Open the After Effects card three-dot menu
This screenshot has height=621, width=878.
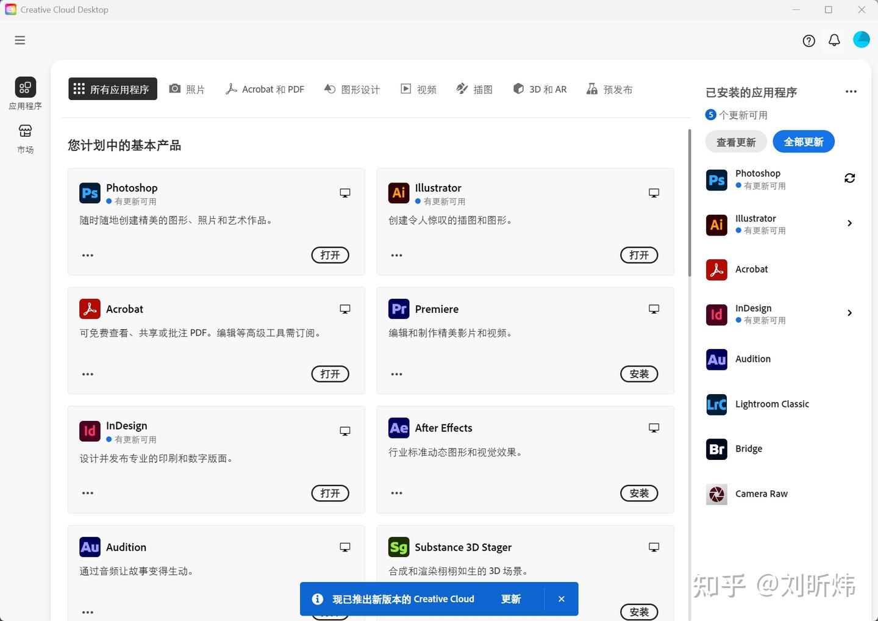click(397, 493)
